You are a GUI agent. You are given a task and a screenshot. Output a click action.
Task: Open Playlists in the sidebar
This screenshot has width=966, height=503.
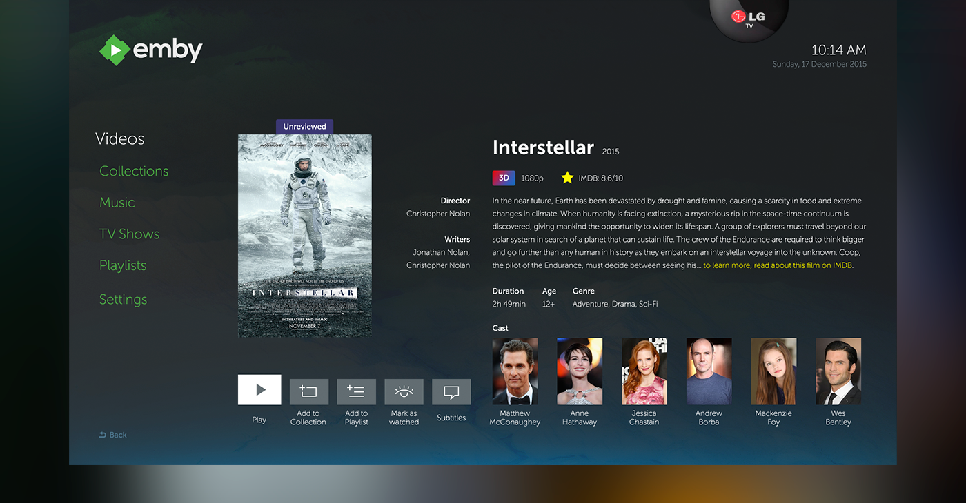123,265
